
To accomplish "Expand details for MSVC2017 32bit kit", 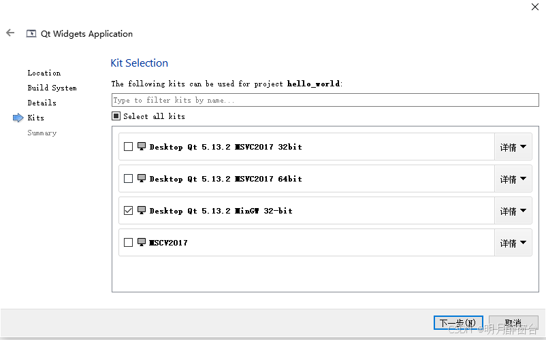I will 513,147.
